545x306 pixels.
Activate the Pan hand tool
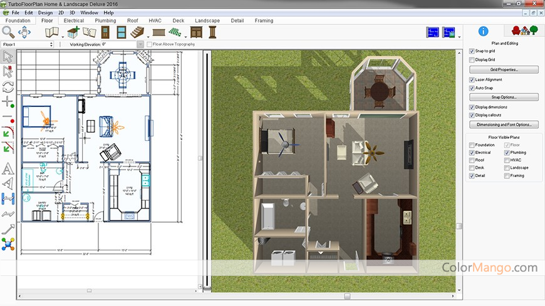click(x=24, y=33)
